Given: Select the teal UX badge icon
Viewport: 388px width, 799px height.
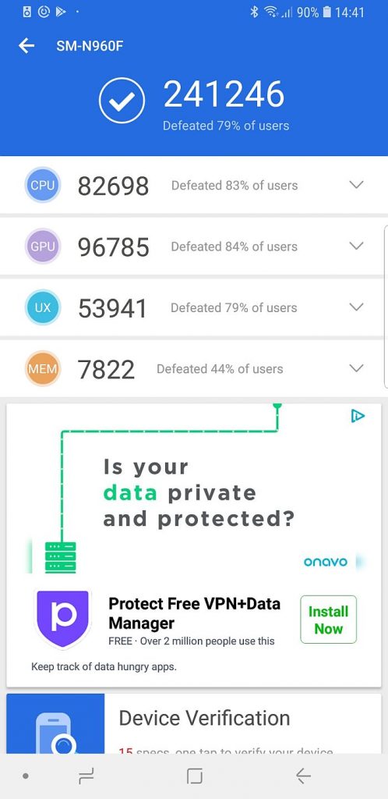Looking at the screenshot, I should pyautogui.click(x=43, y=307).
